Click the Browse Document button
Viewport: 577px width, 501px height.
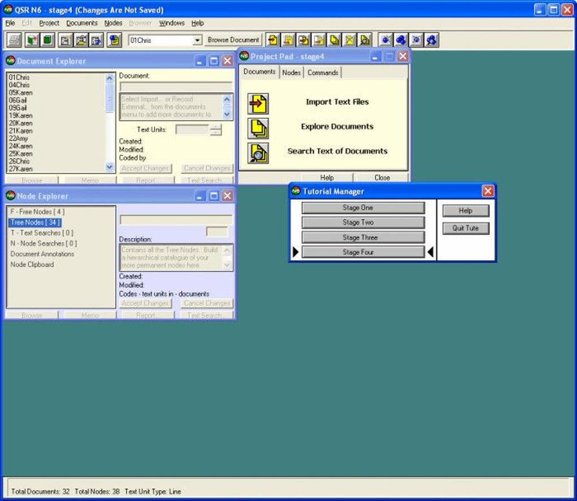[x=233, y=40]
